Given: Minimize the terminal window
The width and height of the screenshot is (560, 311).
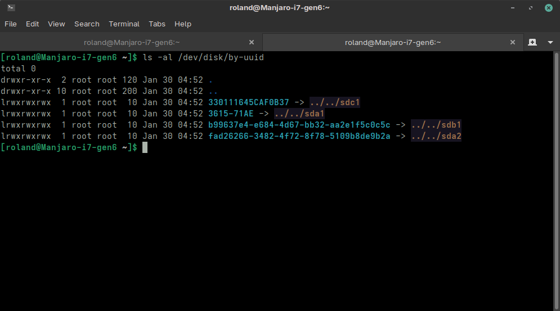Looking at the screenshot, I should pos(512,8).
